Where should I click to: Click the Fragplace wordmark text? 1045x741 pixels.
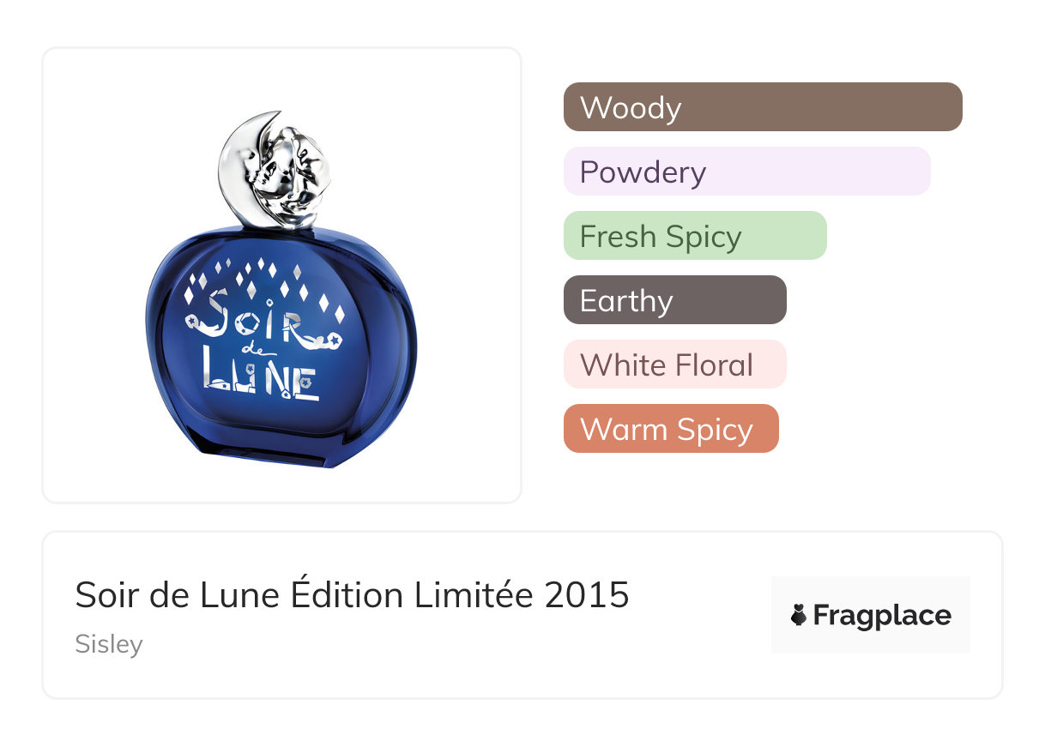pos(882,616)
